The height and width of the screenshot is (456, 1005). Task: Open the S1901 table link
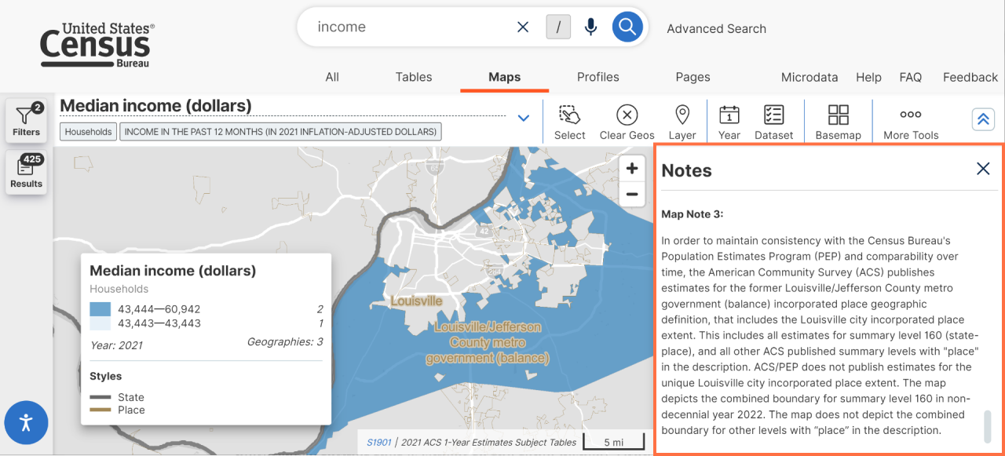pos(380,442)
